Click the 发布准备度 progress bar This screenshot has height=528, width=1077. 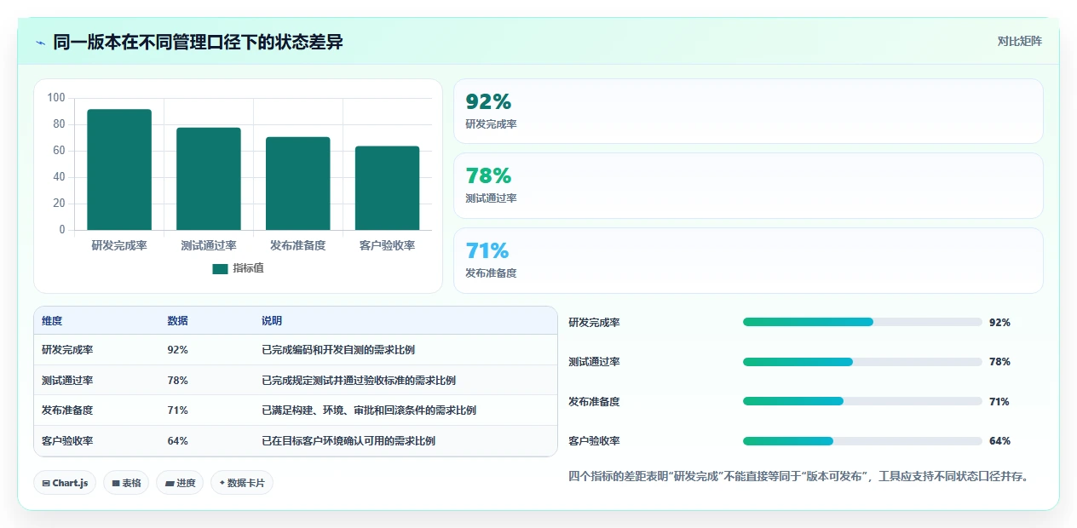tap(862, 401)
